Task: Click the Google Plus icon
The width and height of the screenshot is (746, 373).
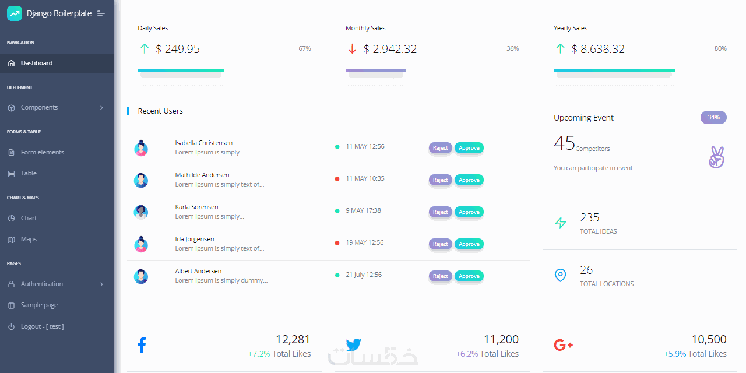Action: coord(563,345)
